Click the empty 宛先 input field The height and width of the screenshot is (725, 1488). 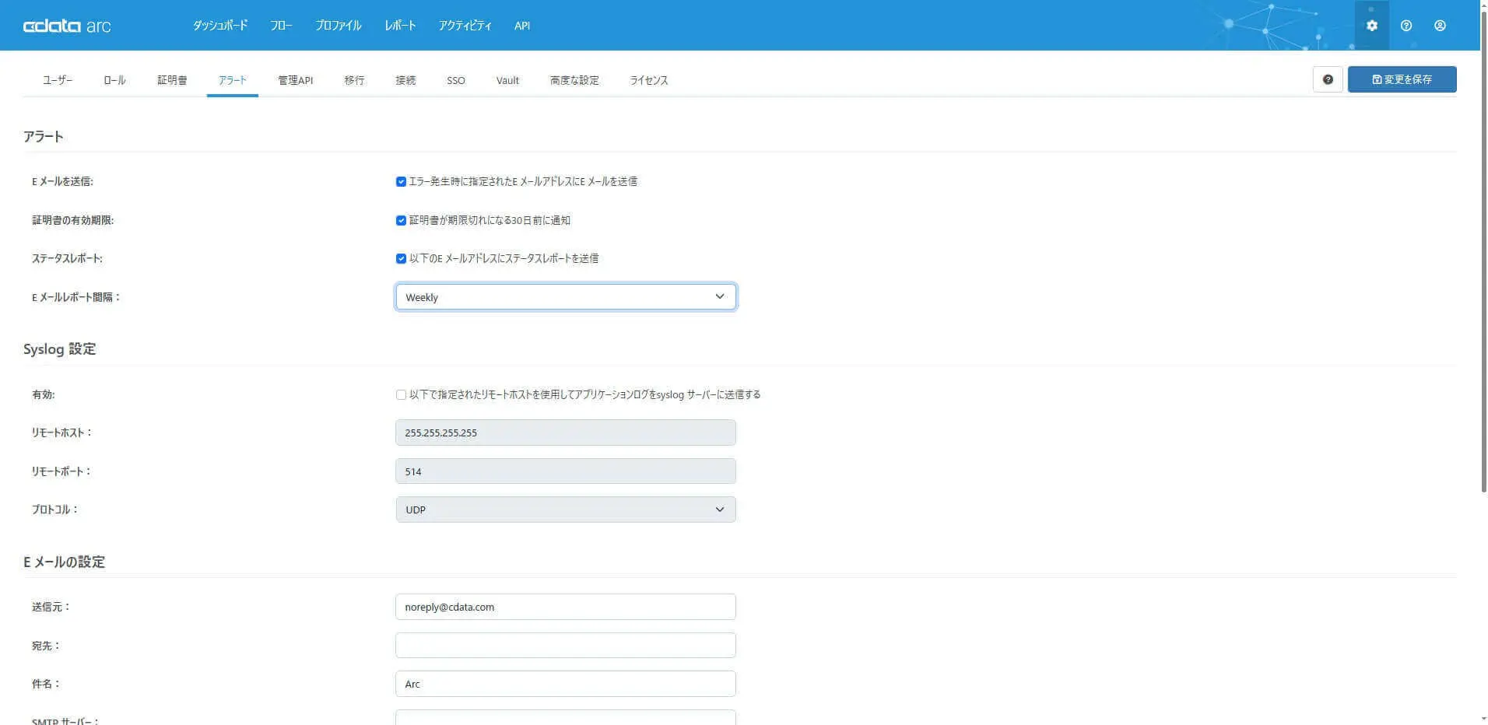(566, 646)
